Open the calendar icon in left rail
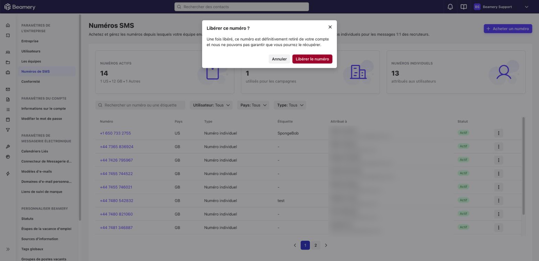The image size is (539, 261). [x=8, y=120]
